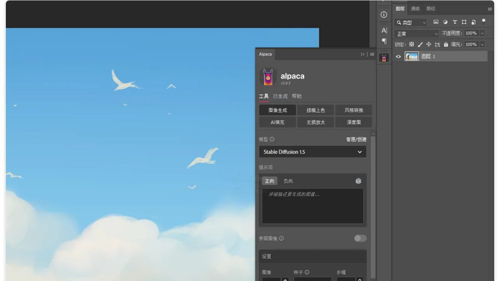
Task: Filter layers by smart objects icon
Action: [474, 22]
